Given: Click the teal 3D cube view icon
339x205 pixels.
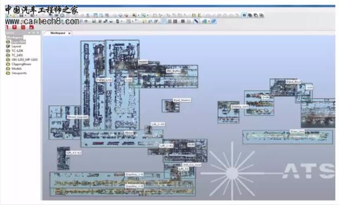Looking at the screenshot, I should (204, 21).
